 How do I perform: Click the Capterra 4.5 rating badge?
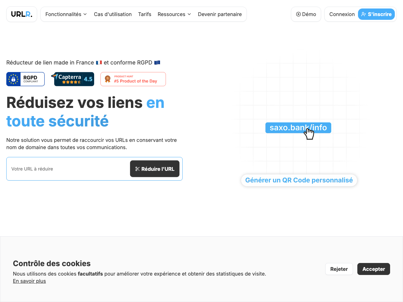point(73,79)
